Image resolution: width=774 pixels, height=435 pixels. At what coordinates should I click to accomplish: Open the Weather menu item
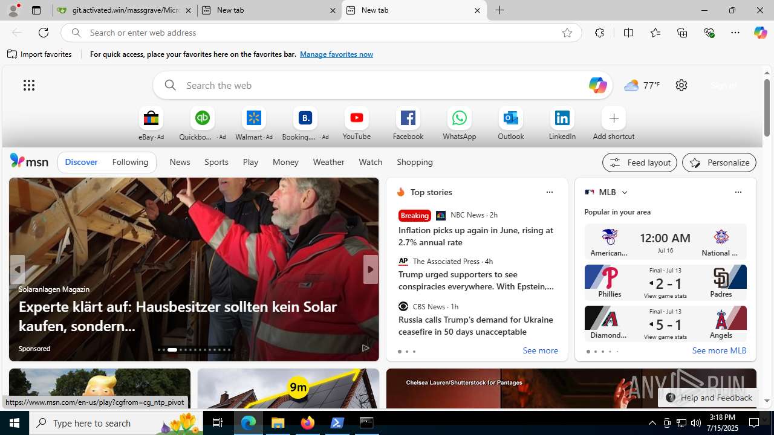coord(328,162)
